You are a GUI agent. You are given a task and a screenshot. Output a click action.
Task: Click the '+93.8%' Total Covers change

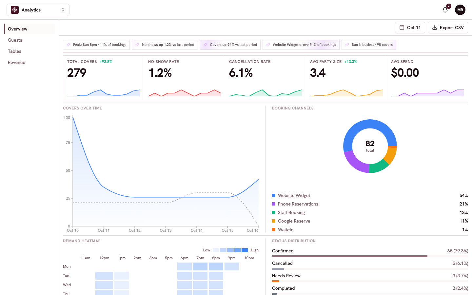[x=106, y=62]
